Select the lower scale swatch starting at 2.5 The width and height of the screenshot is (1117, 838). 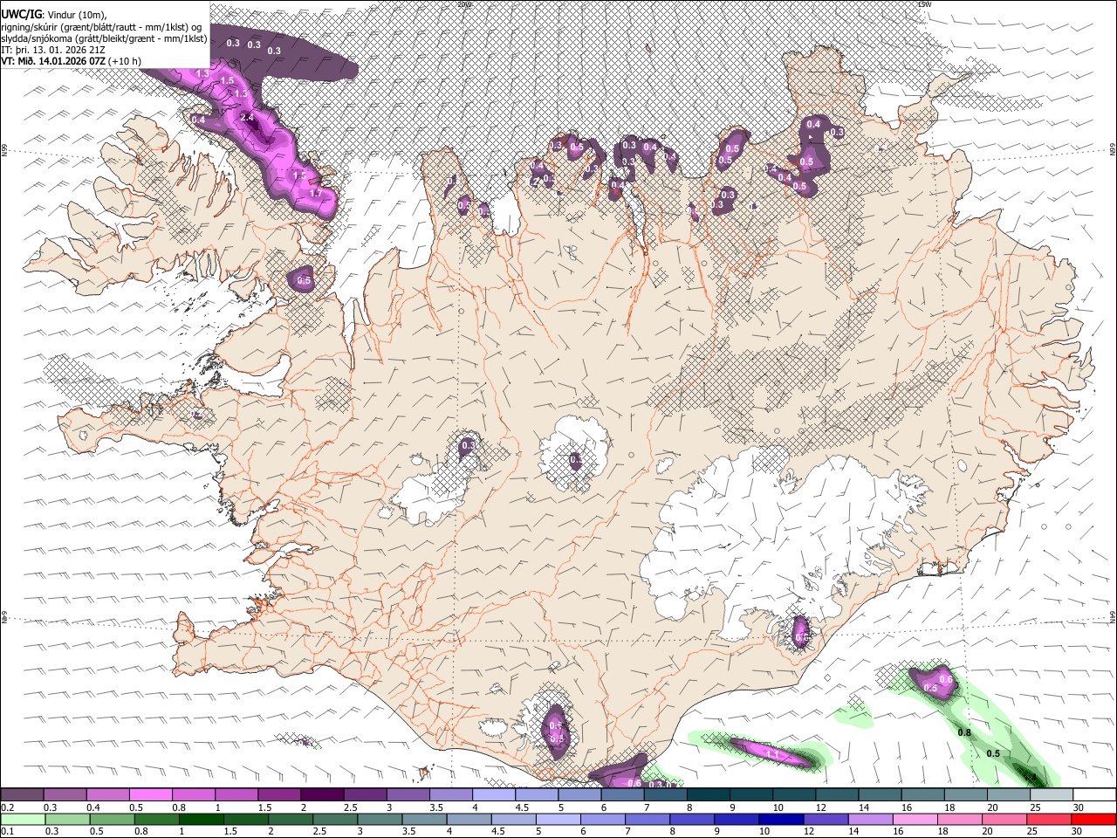coord(335,819)
